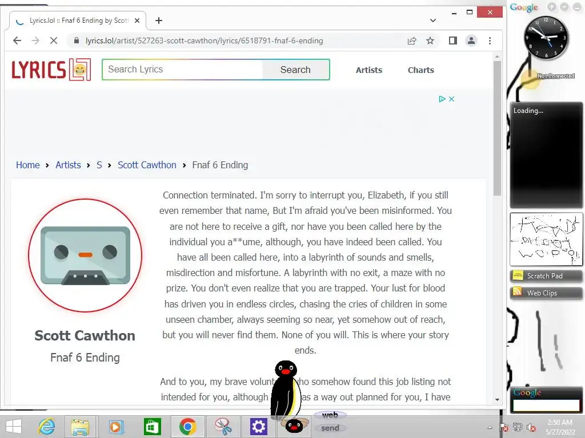The height and width of the screenshot is (438, 585).
Task: Click the Not Connected status label
Action: click(556, 76)
